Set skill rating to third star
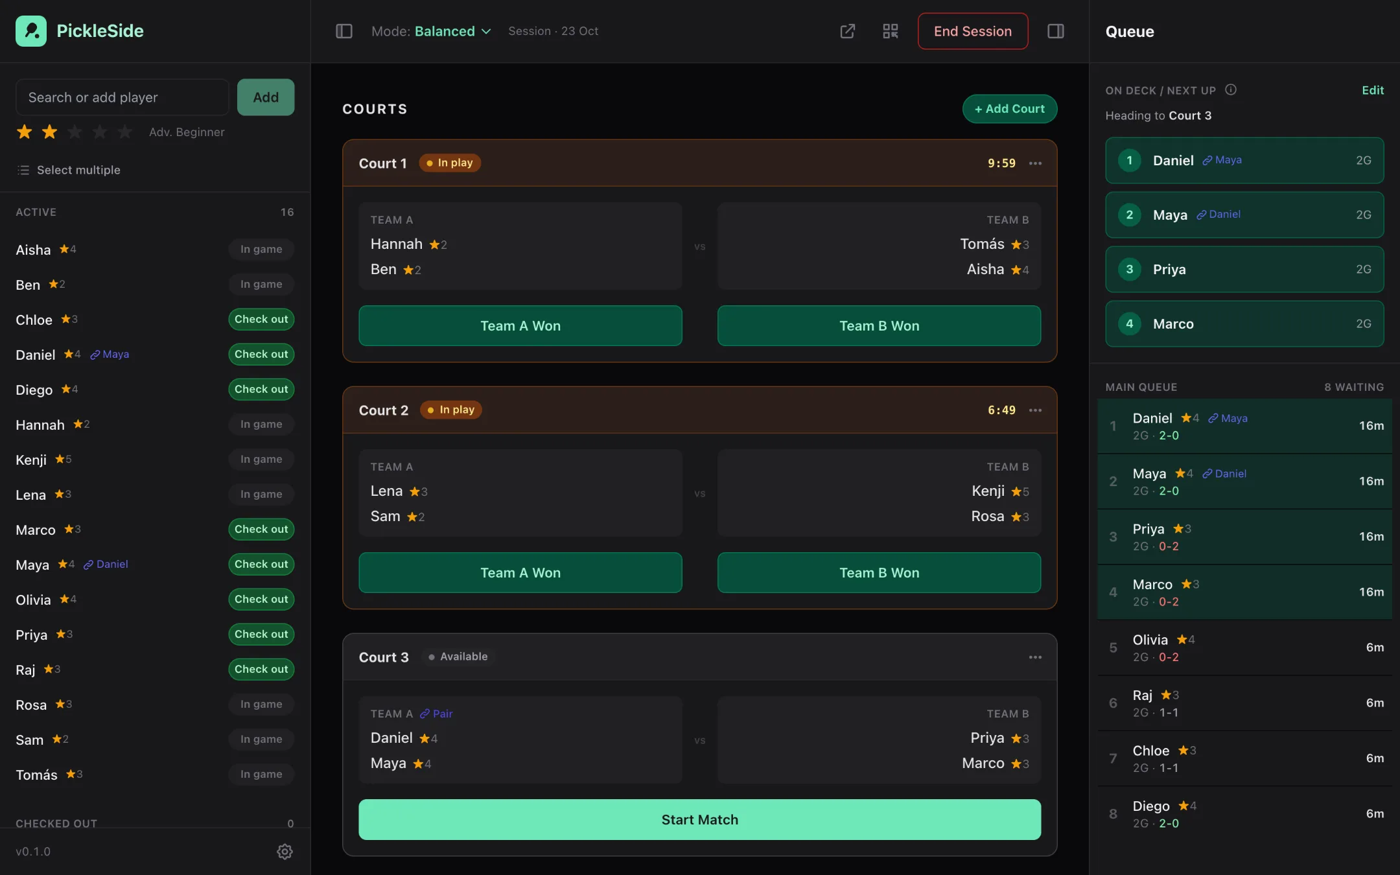 [75, 132]
